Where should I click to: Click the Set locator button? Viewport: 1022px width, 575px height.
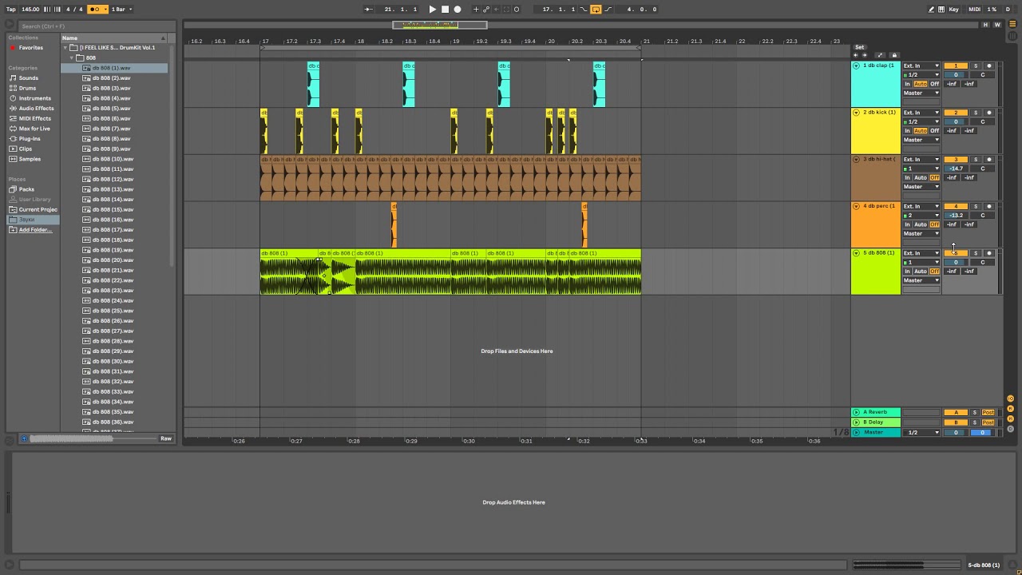[859, 47]
